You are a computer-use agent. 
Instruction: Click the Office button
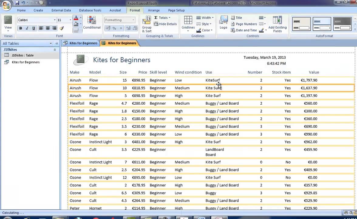(x=6, y=5)
